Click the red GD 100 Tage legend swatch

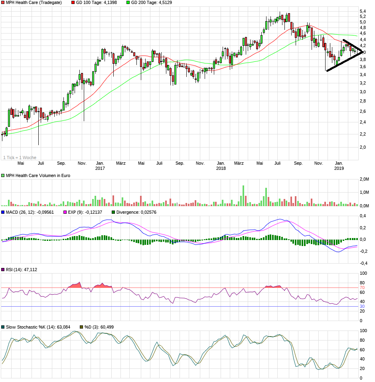point(73,2)
